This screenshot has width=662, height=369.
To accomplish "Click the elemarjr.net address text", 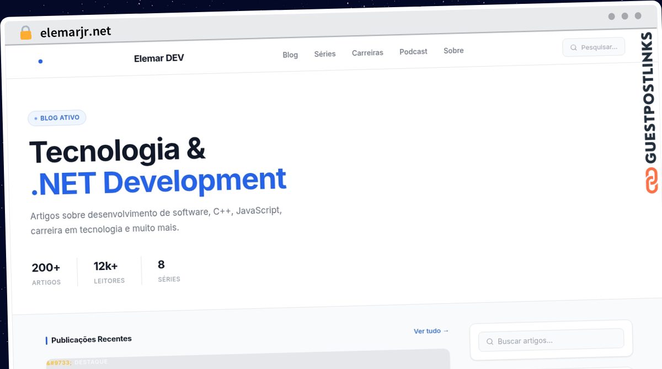I will tap(76, 32).
